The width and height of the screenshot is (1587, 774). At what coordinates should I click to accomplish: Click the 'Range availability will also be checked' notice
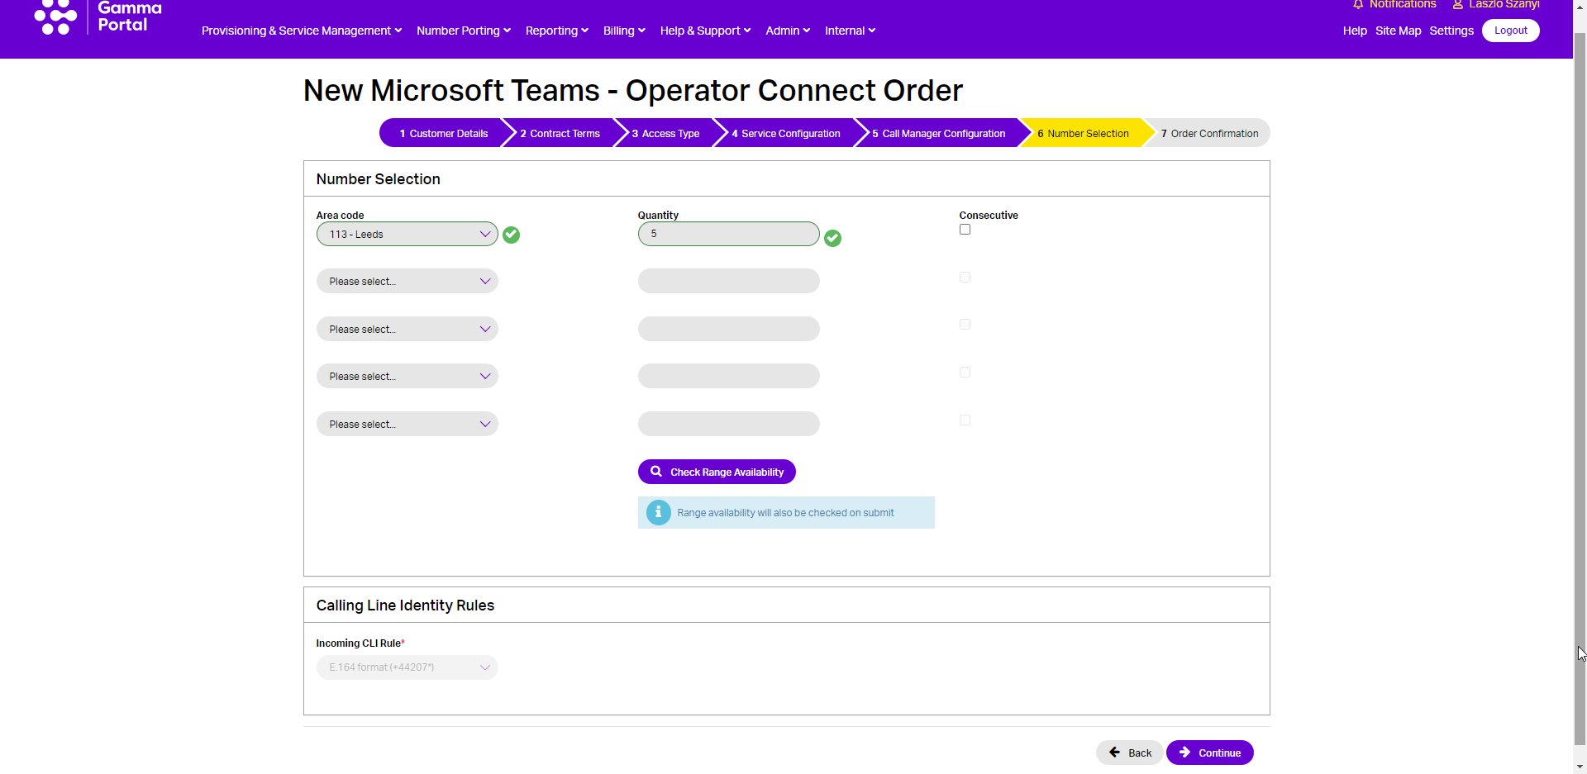pos(785,513)
